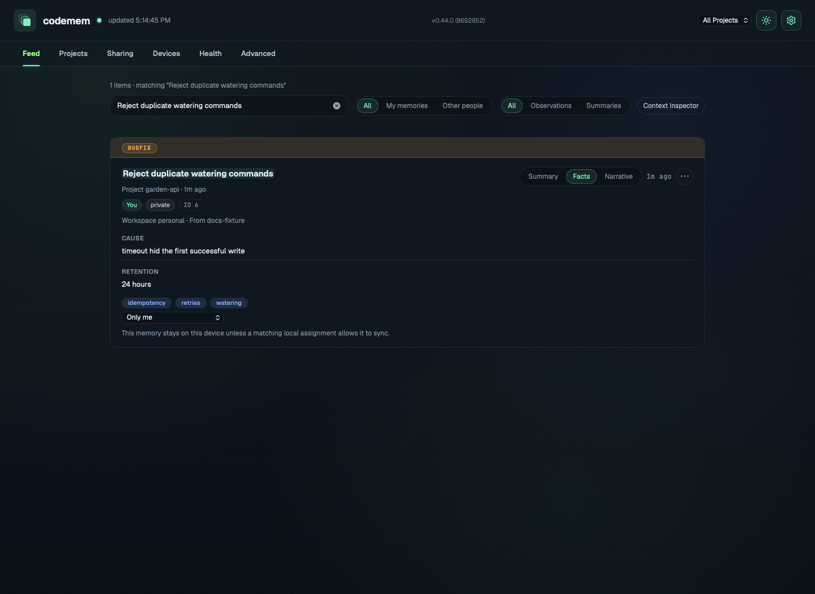815x594 pixels.
Task: Click the idempotency tag
Action: point(147,303)
